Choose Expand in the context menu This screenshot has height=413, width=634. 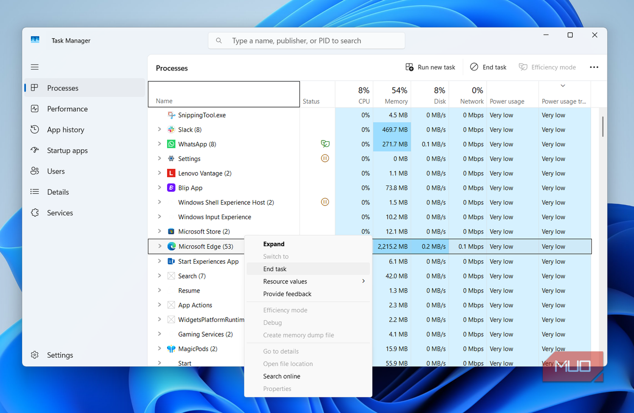pyautogui.click(x=308, y=244)
